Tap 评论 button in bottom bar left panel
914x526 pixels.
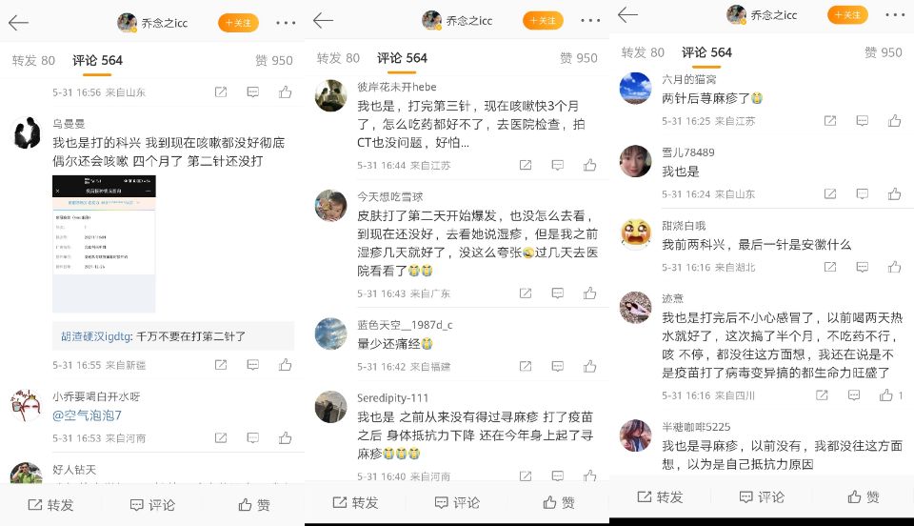152,505
